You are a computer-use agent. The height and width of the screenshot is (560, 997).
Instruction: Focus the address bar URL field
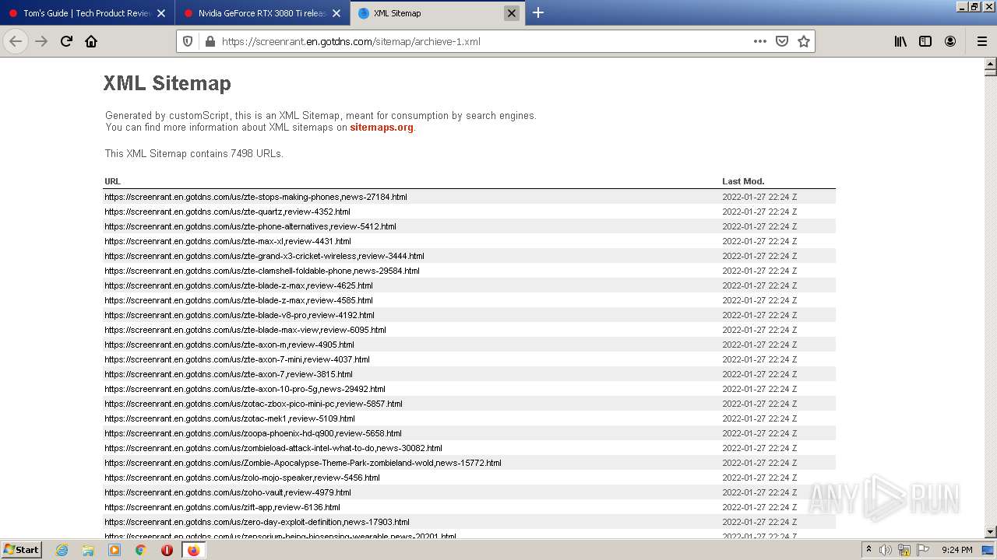point(483,41)
